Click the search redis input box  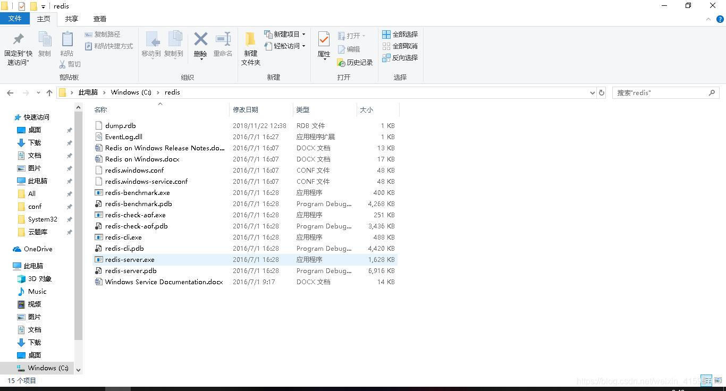pos(661,92)
